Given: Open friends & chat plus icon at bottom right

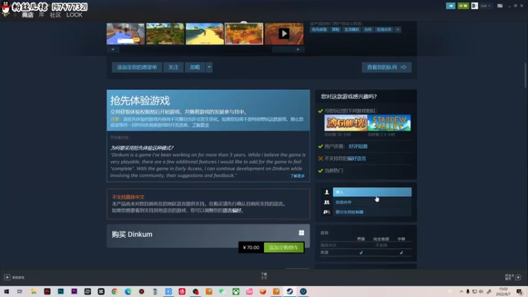Looking at the screenshot, I should point(518,277).
